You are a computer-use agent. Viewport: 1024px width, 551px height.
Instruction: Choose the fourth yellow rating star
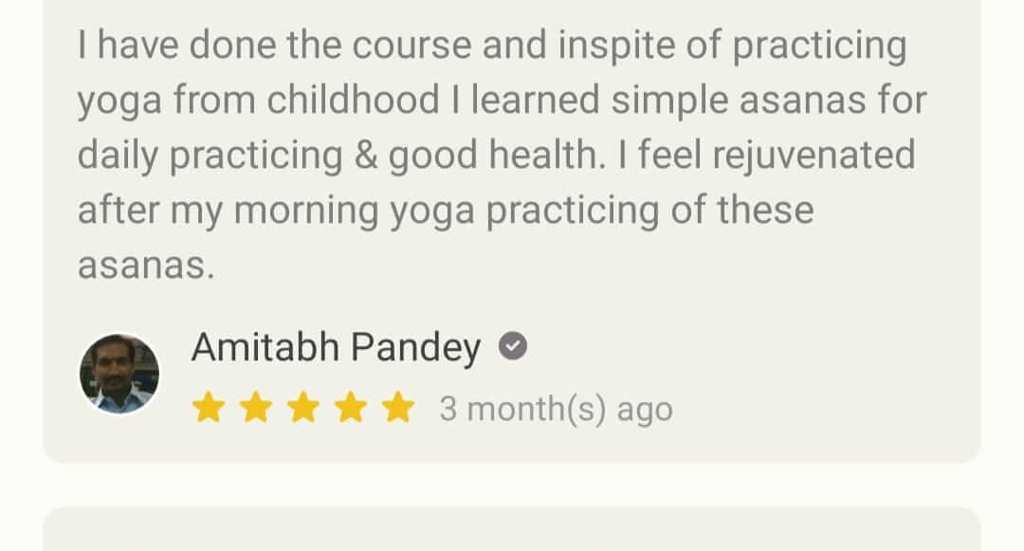pyautogui.click(x=352, y=409)
